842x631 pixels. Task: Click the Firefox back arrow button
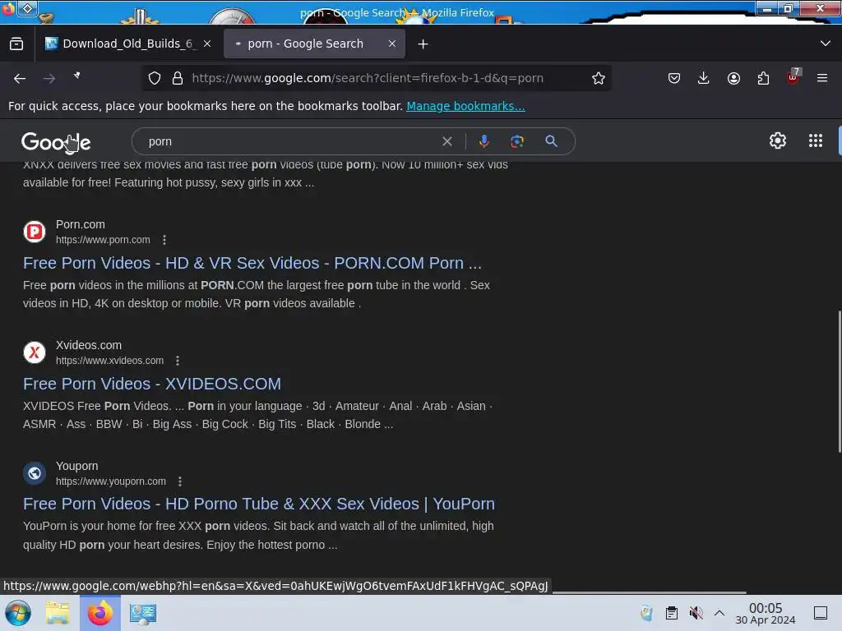coord(20,78)
